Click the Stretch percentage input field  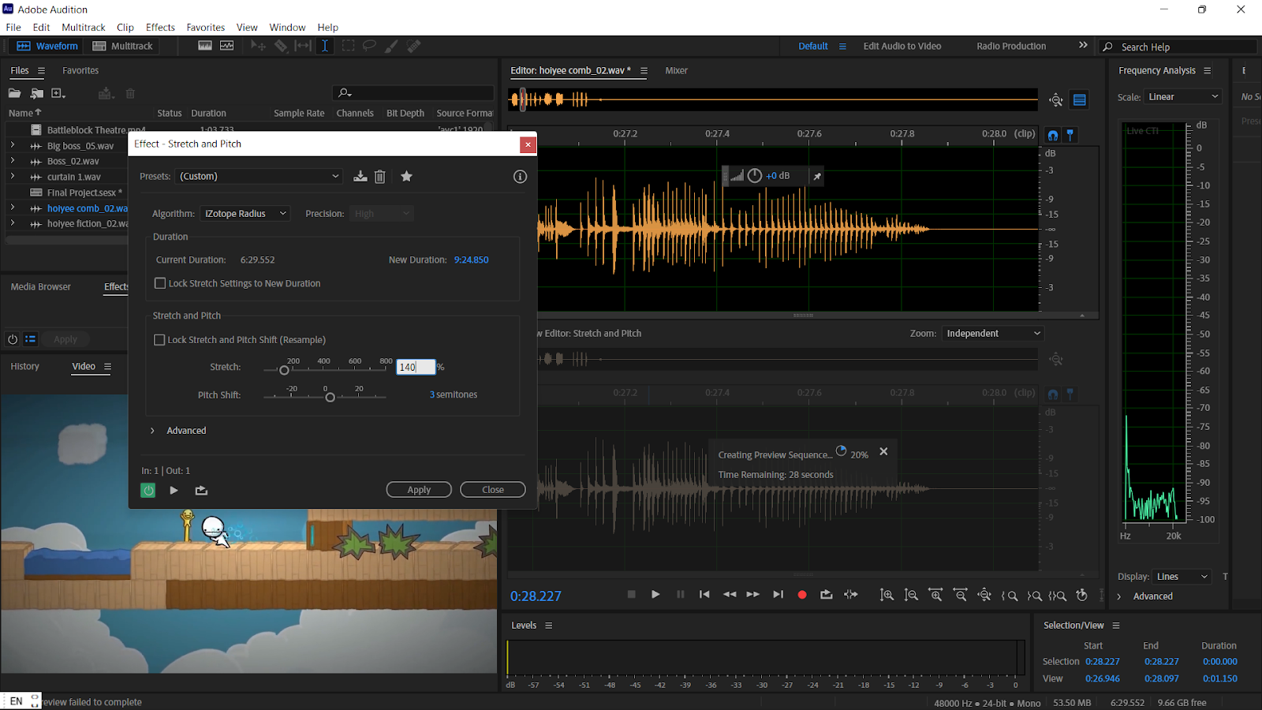[415, 367]
